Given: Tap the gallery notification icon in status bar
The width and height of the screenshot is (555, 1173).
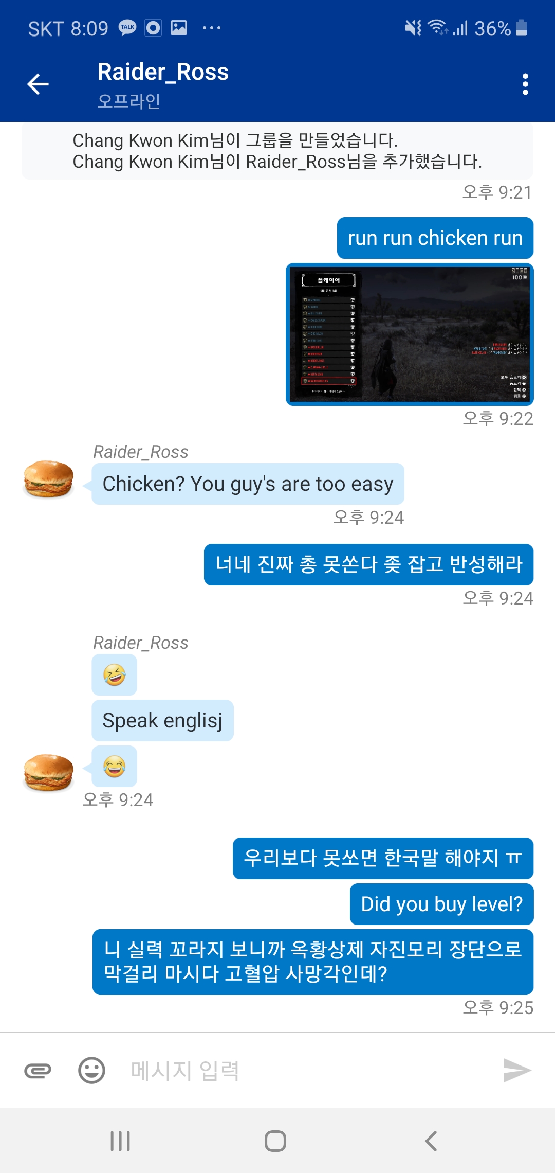Looking at the screenshot, I should pyautogui.click(x=179, y=28).
